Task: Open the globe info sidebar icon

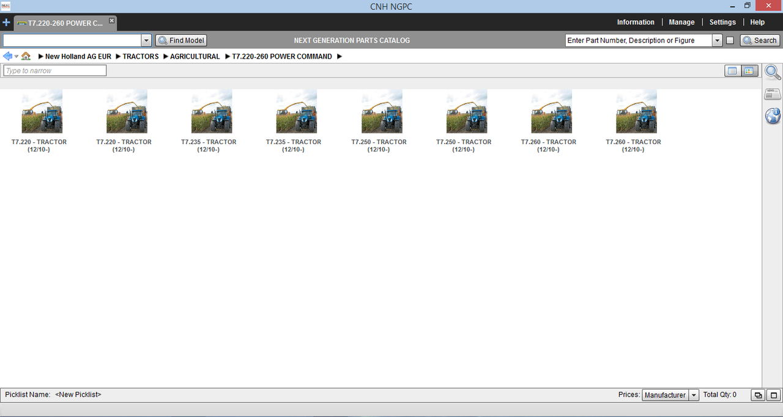Action: [773, 116]
